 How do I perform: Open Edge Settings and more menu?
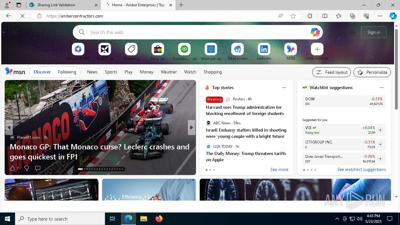point(380,16)
